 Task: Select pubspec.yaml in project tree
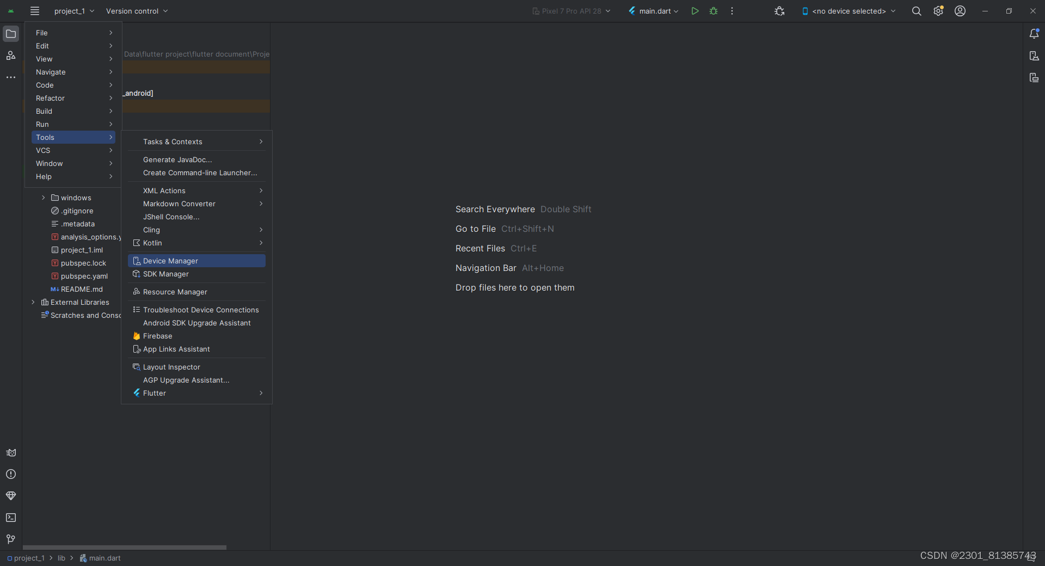point(79,276)
